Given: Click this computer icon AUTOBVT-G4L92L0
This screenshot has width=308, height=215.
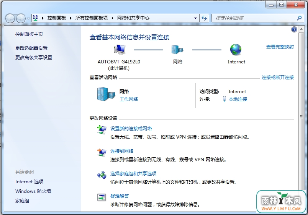Looking at the screenshot, I should [120, 49].
